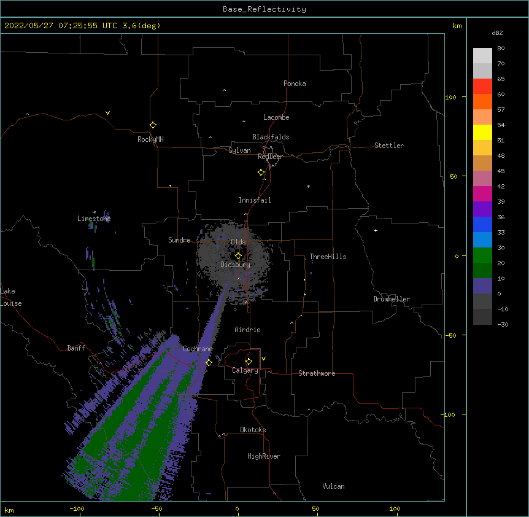Select the asterisk marker east of Innisfail

308,186
